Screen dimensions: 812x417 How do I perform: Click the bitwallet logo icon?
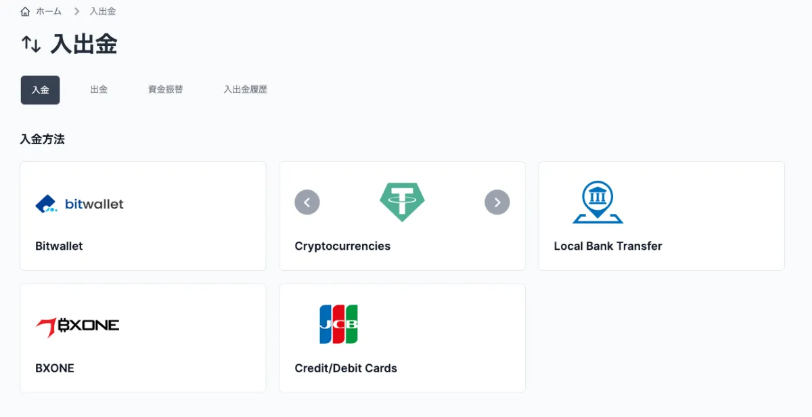45,203
